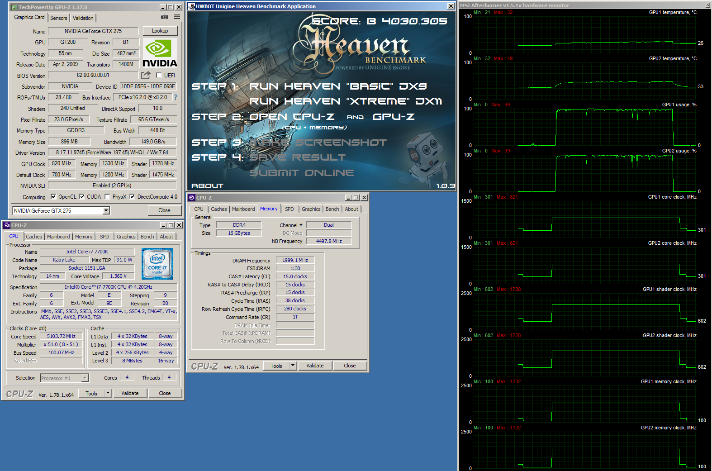Click the Close button in GPU-Z

(x=165, y=210)
